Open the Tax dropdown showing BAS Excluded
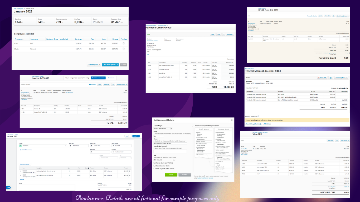Image resolution: width=360 pixels, height=202 pixels. click(x=164, y=160)
